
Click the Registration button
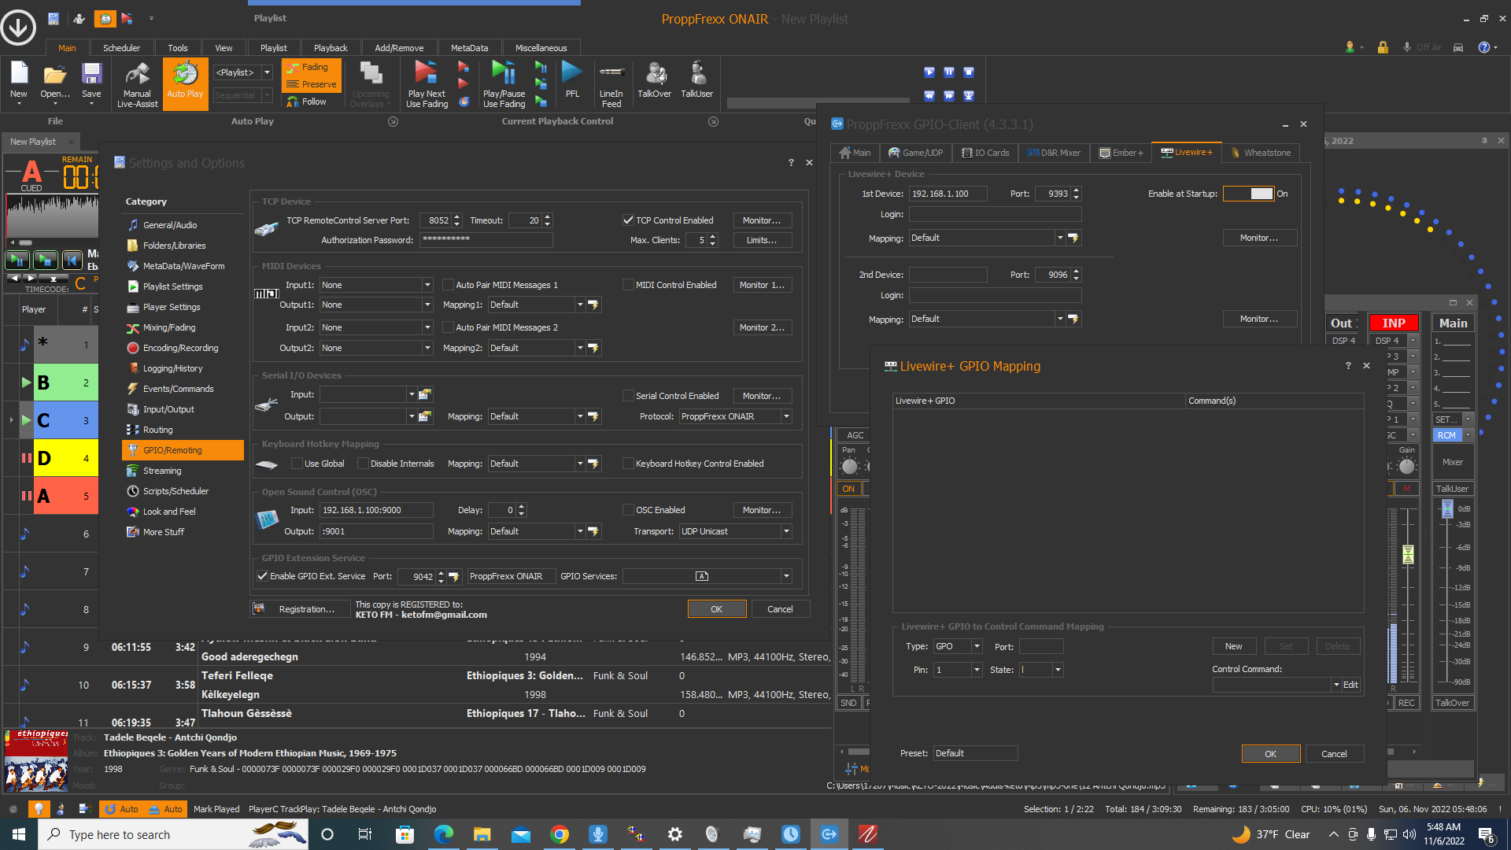pyautogui.click(x=299, y=609)
